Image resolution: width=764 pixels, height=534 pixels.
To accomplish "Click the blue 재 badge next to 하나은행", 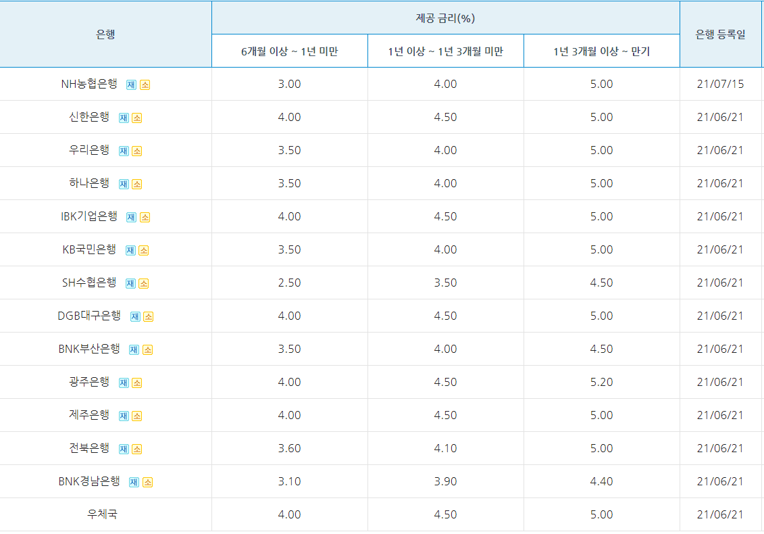I will pos(124,185).
